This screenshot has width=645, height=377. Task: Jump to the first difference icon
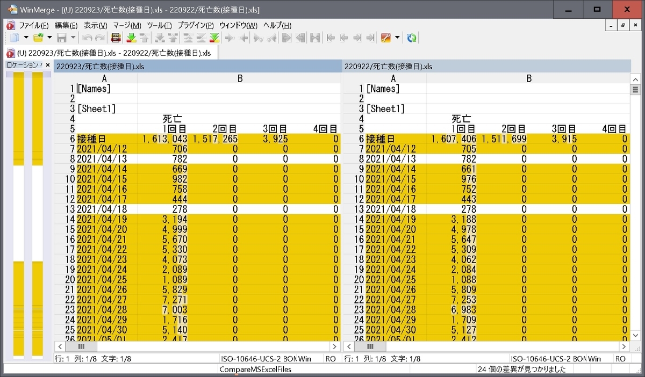coord(188,38)
